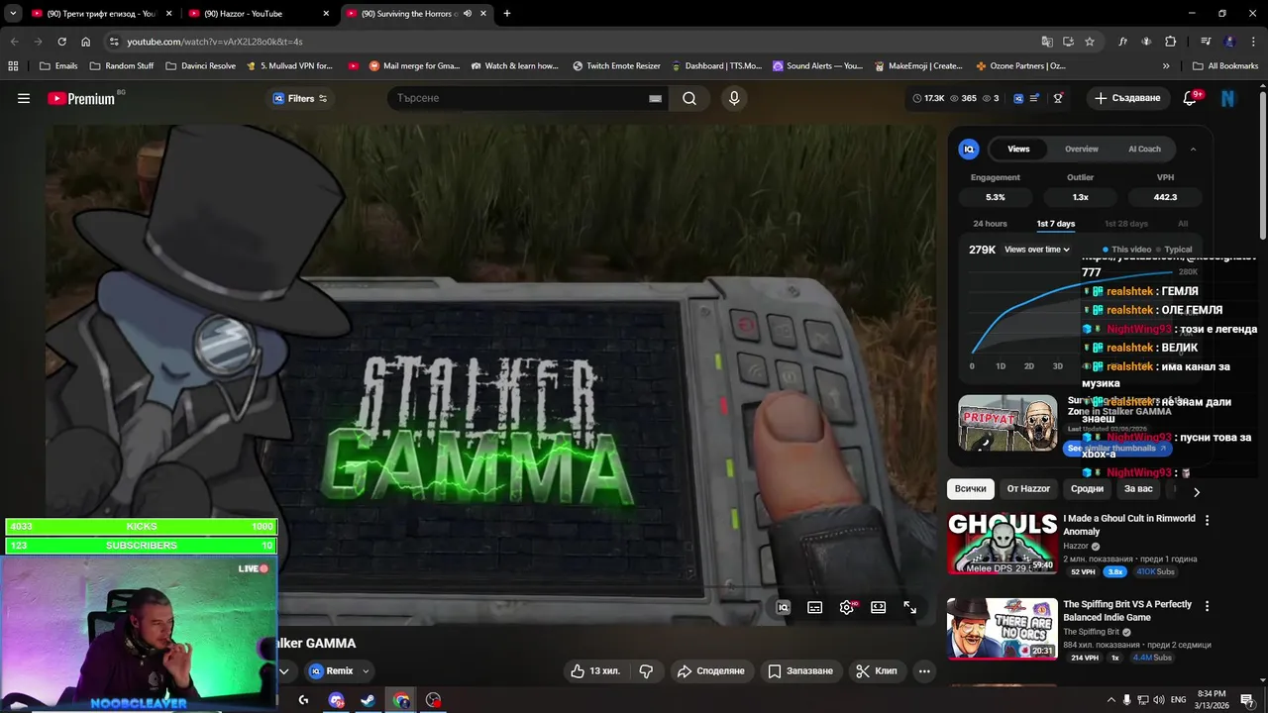
Task: Open vidIQ list icon in header stats
Action: point(1034,98)
